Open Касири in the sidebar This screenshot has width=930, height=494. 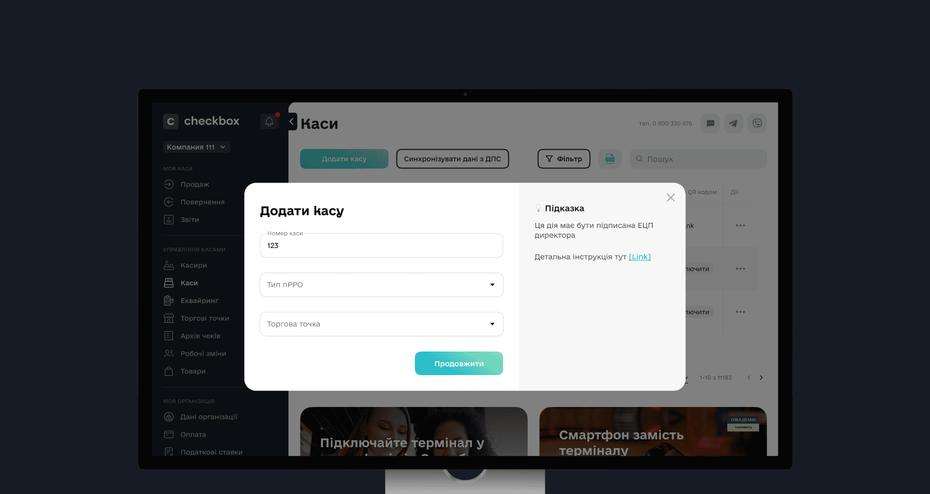pyautogui.click(x=193, y=266)
